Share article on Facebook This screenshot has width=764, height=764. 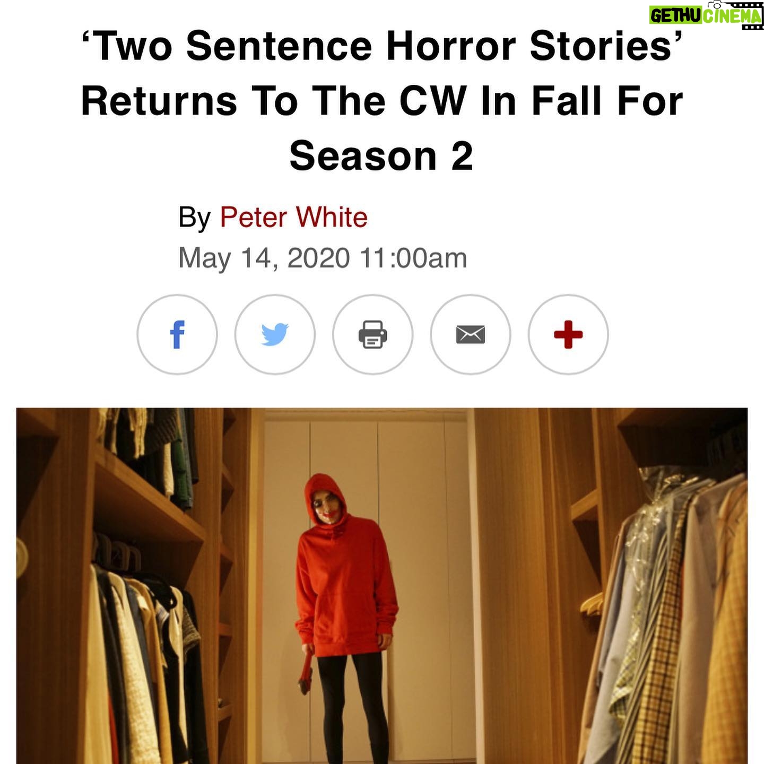click(x=177, y=335)
